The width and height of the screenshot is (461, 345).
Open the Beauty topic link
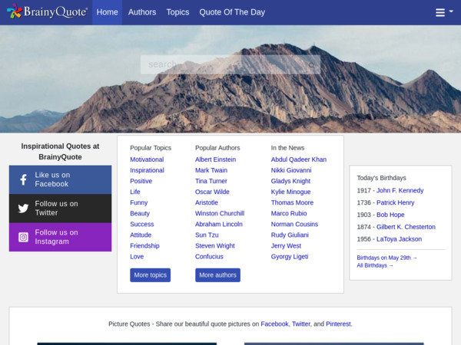click(140, 214)
